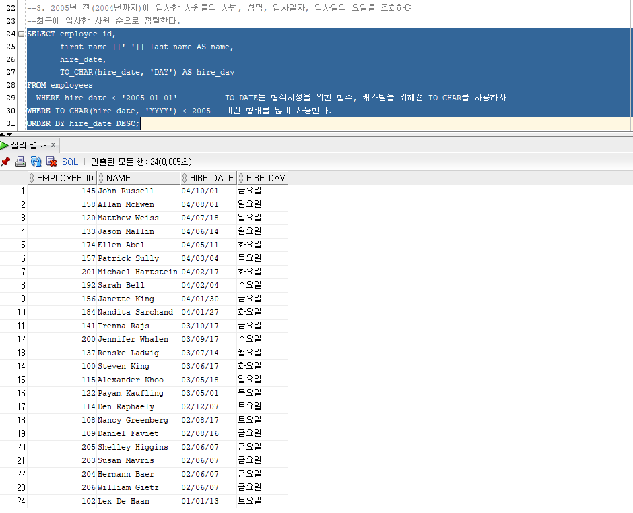This screenshot has height=513, width=633.
Task: Sort by the HIRE_DATE column header
Action: (x=208, y=178)
